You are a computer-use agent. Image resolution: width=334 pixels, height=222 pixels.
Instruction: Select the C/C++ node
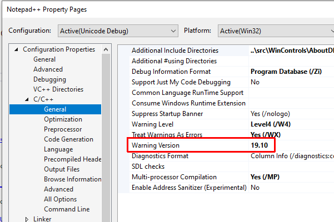point(43,99)
